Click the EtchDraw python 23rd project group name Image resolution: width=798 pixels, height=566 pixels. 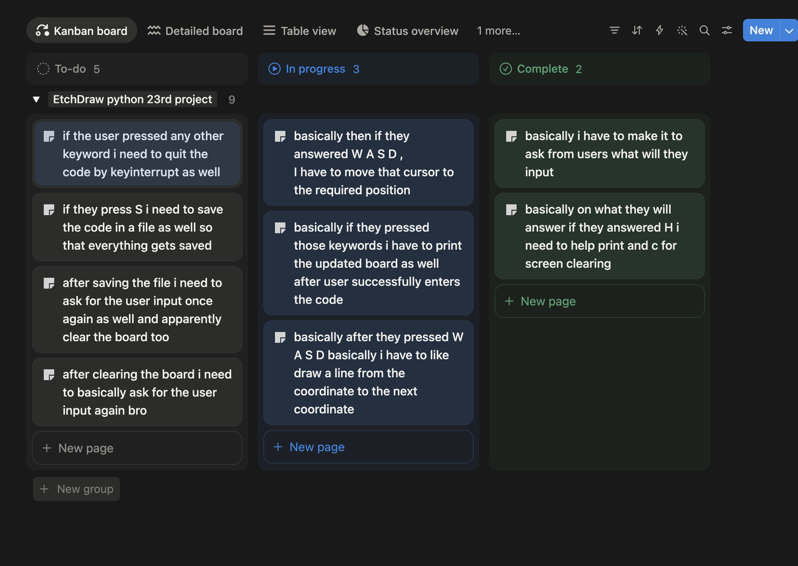click(x=133, y=100)
